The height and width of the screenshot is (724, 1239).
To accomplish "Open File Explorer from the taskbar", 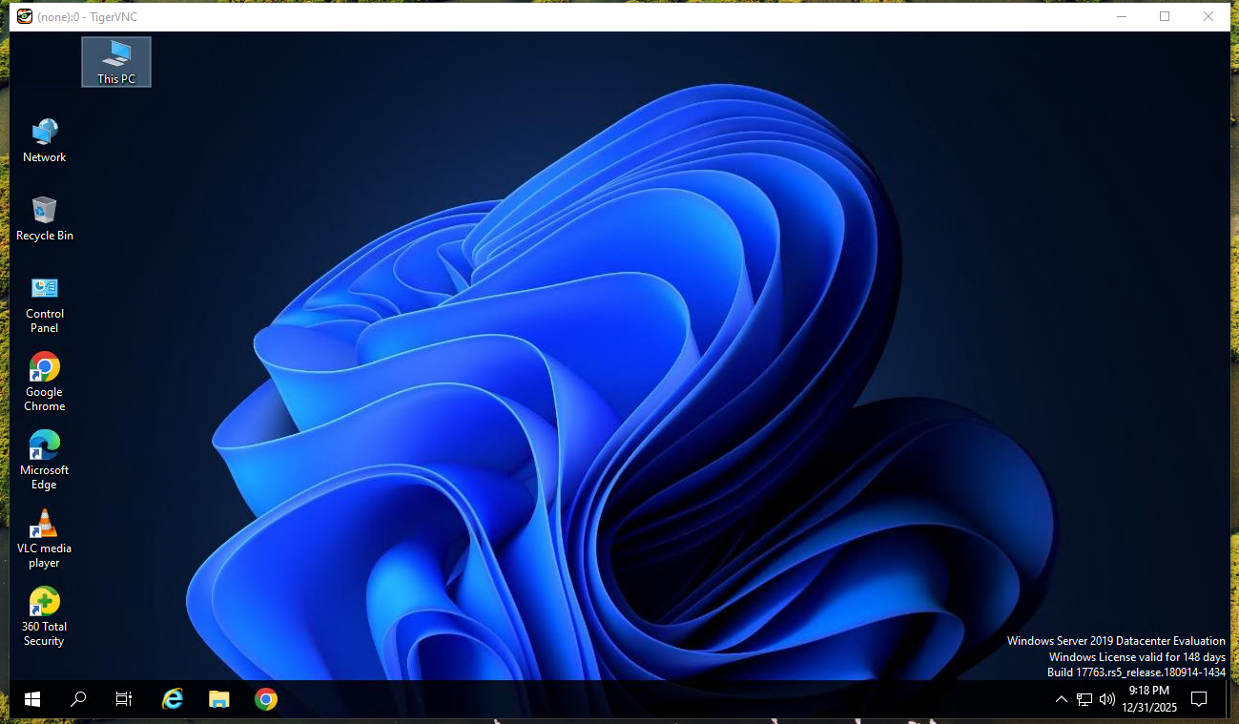I will point(219,699).
